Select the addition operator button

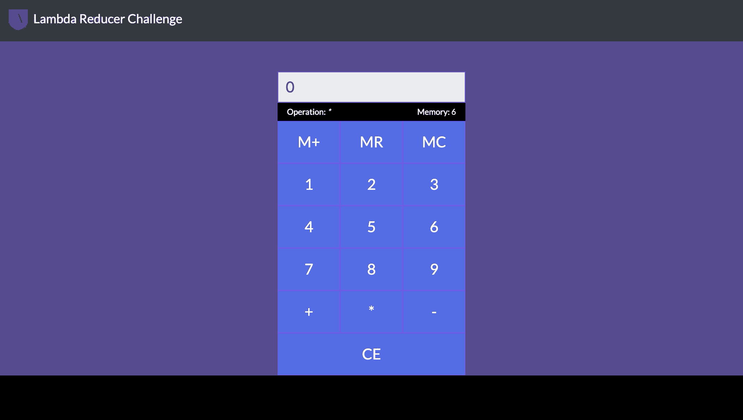click(309, 312)
